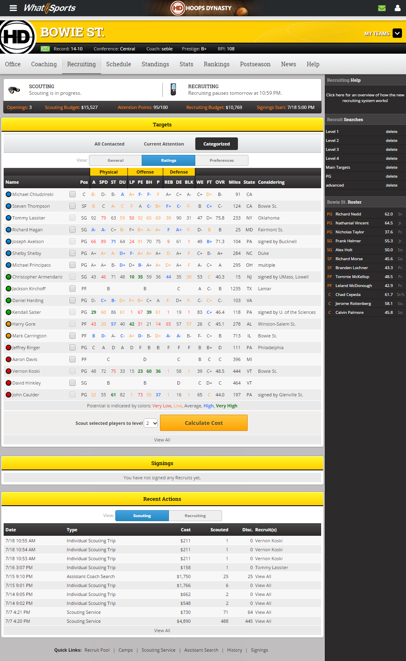Image resolution: width=406 pixels, height=661 pixels.
Task: Switch to the Preferences view tab
Action: [222, 161]
